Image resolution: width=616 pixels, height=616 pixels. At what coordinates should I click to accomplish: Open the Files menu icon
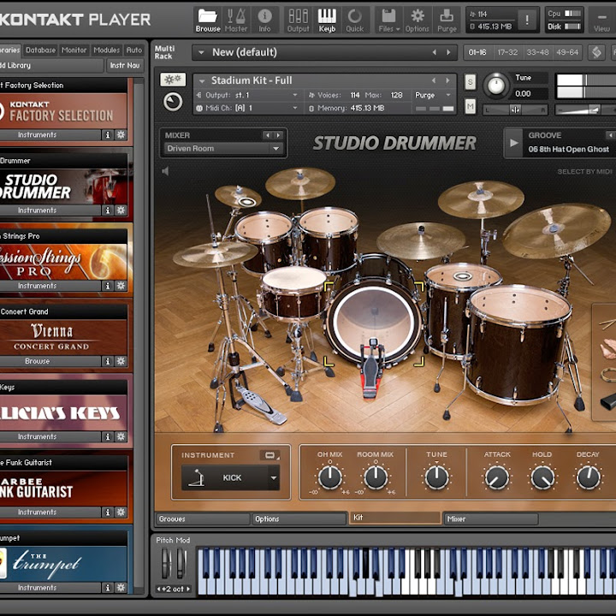pyautogui.click(x=388, y=20)
